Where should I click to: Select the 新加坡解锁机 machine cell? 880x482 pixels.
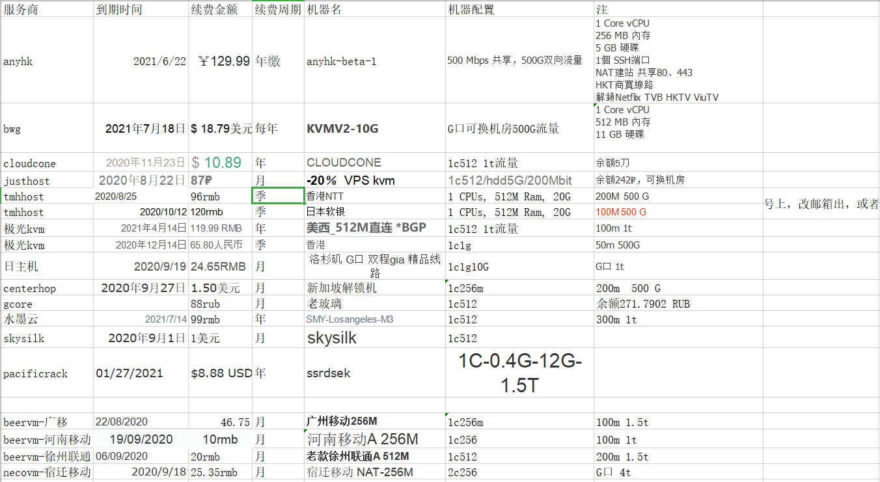click(375, 288)
